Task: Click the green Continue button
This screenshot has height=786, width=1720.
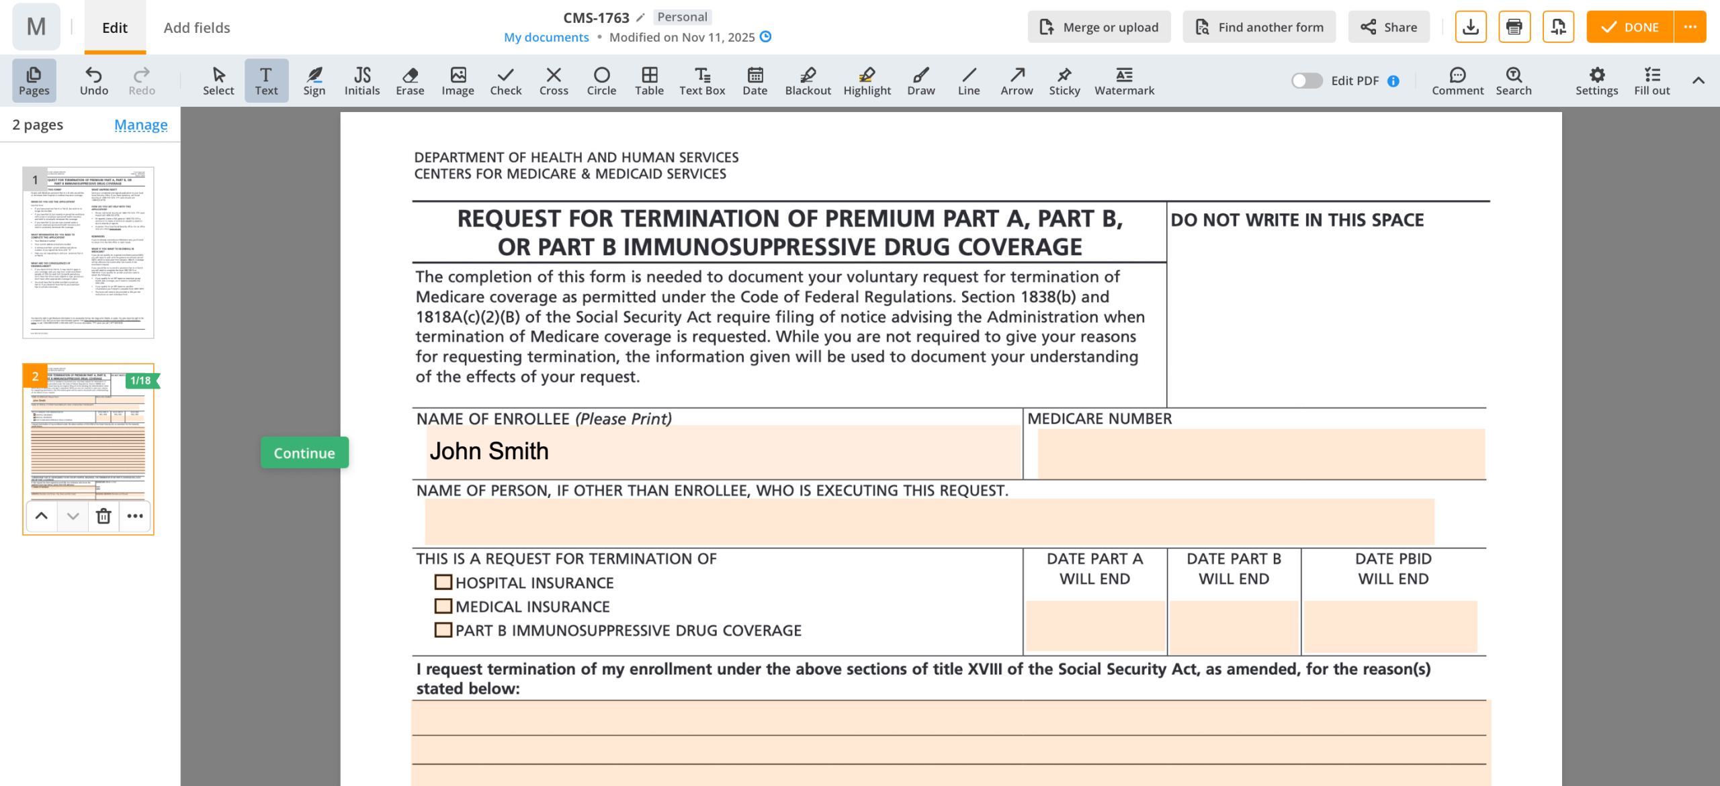Action: tap(304, 452)
